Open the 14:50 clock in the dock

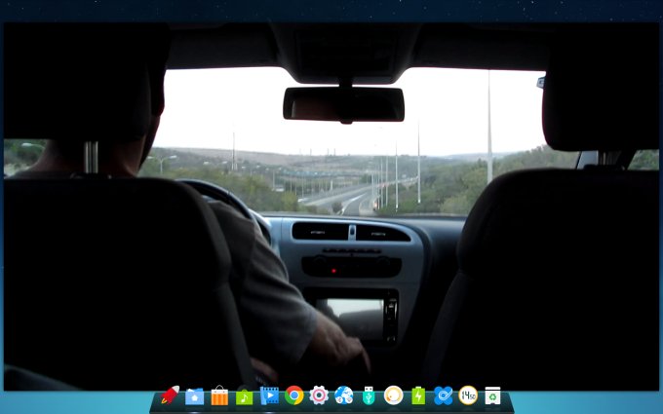click(x=468, y=395)
